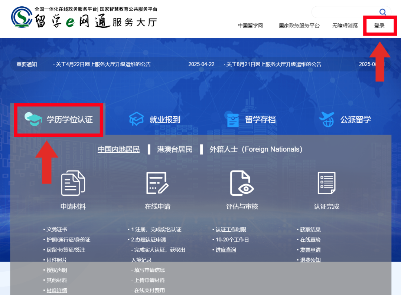The image size is (401, 295).
Task: Open 中国留学网 from top navigation
Action: pos(250,26)
